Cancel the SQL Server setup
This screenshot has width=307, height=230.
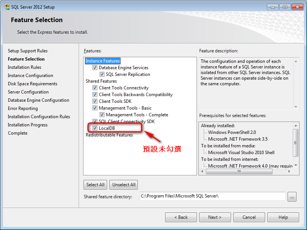(x=249, y=217)
